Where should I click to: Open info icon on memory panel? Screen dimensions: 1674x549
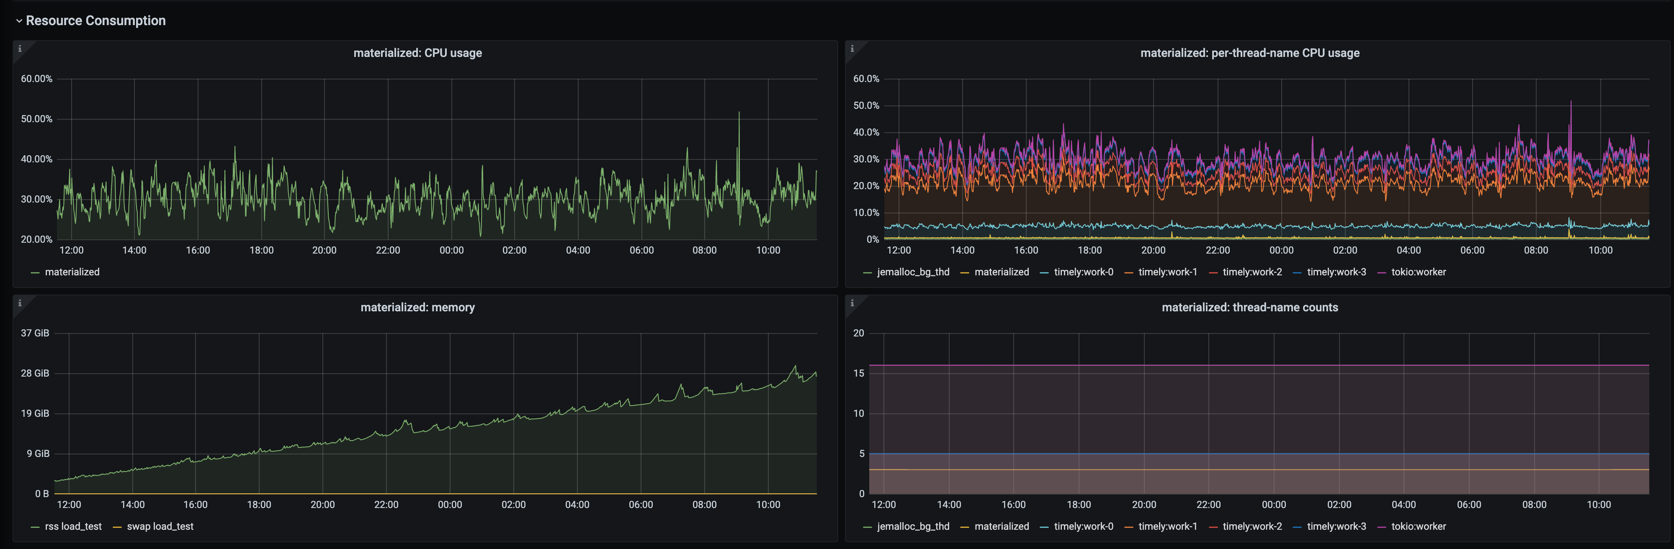(x=20, y=303)
